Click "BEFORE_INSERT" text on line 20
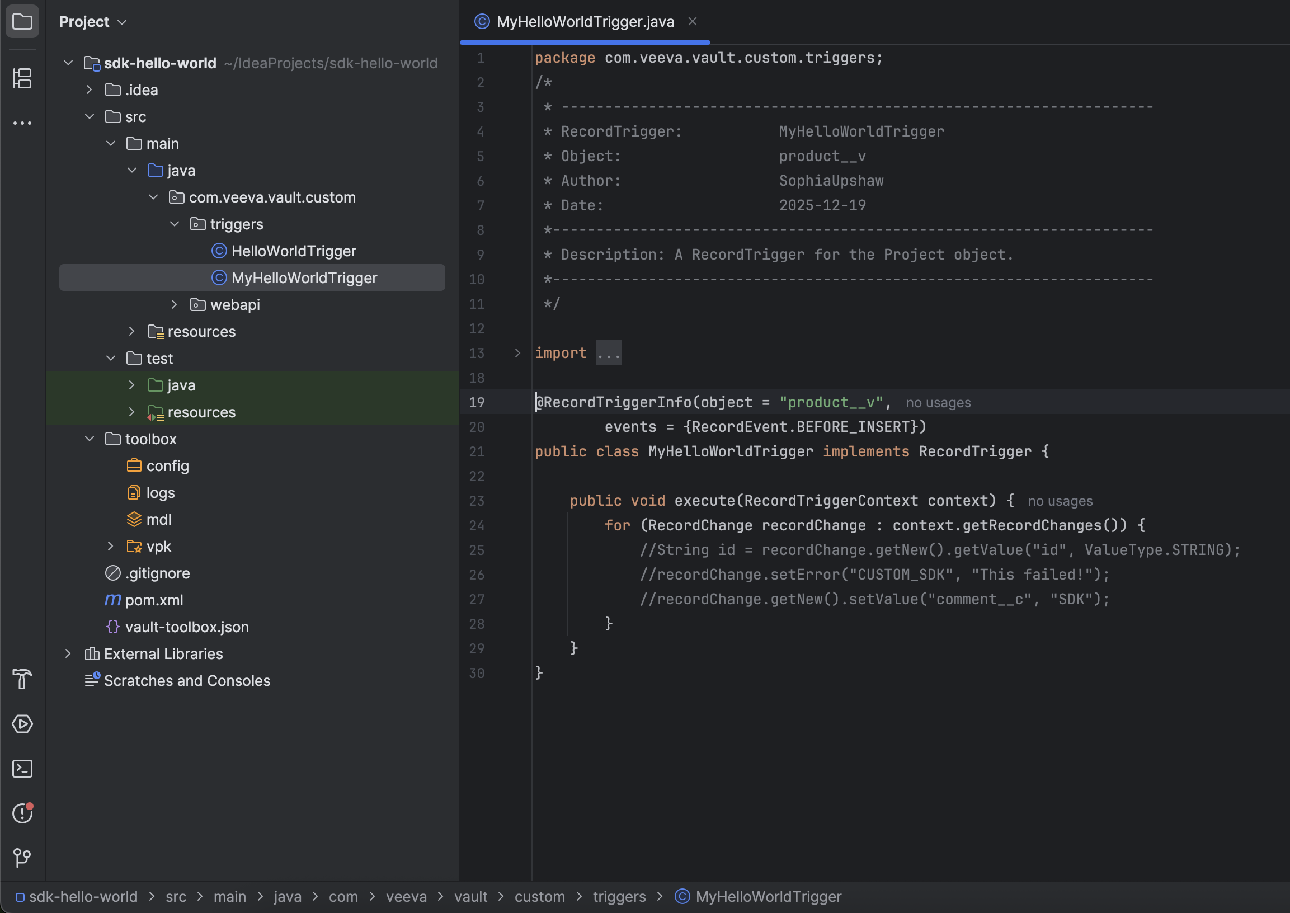The height and width of the screenshot is (913, 1290). tap(853, 427)
